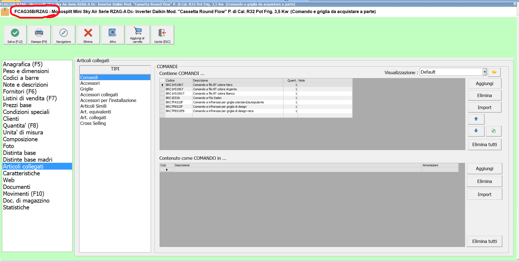Image resolution: width=519 pixels, height=262 pixels.
Task: Click Import in the Contiene COMANDI section
Action: coord(485,107)
